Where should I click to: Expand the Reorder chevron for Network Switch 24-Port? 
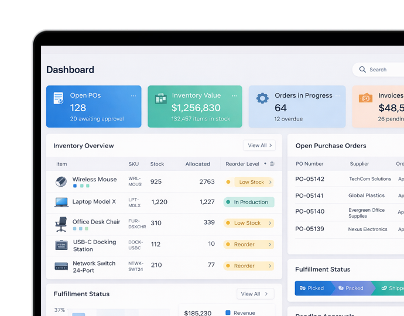coord(270,266)
